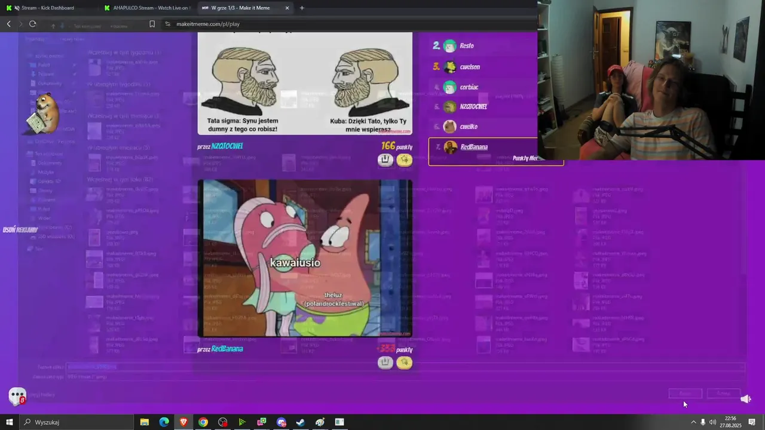Toggle game sound with the speaker icon
The image size is (765, 430).
pyautogui.click(x=746, y=398)
